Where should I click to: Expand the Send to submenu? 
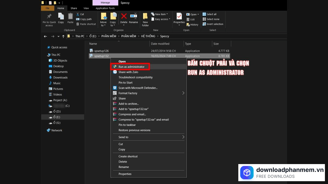(x=183, y=137)
